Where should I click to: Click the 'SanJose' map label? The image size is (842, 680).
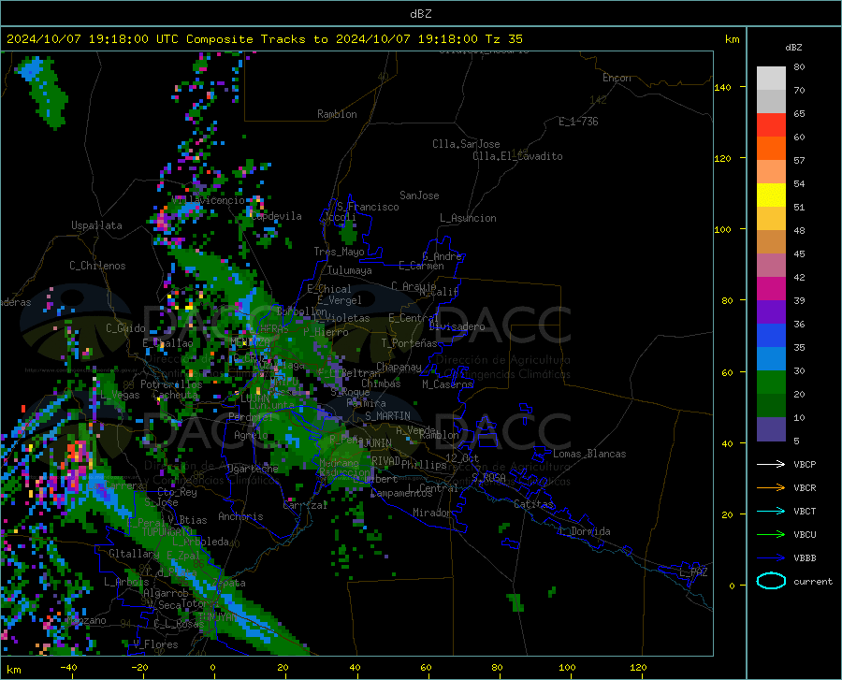pyautogui.click(x=419, y=195)
